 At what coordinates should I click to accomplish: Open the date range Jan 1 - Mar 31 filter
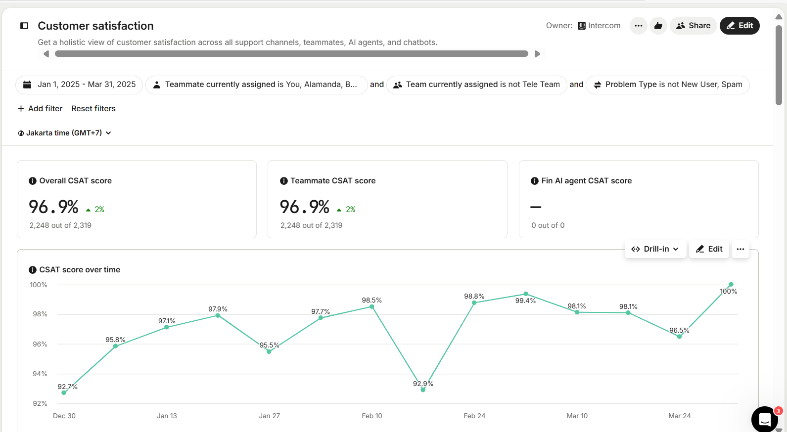pos(79,85)
